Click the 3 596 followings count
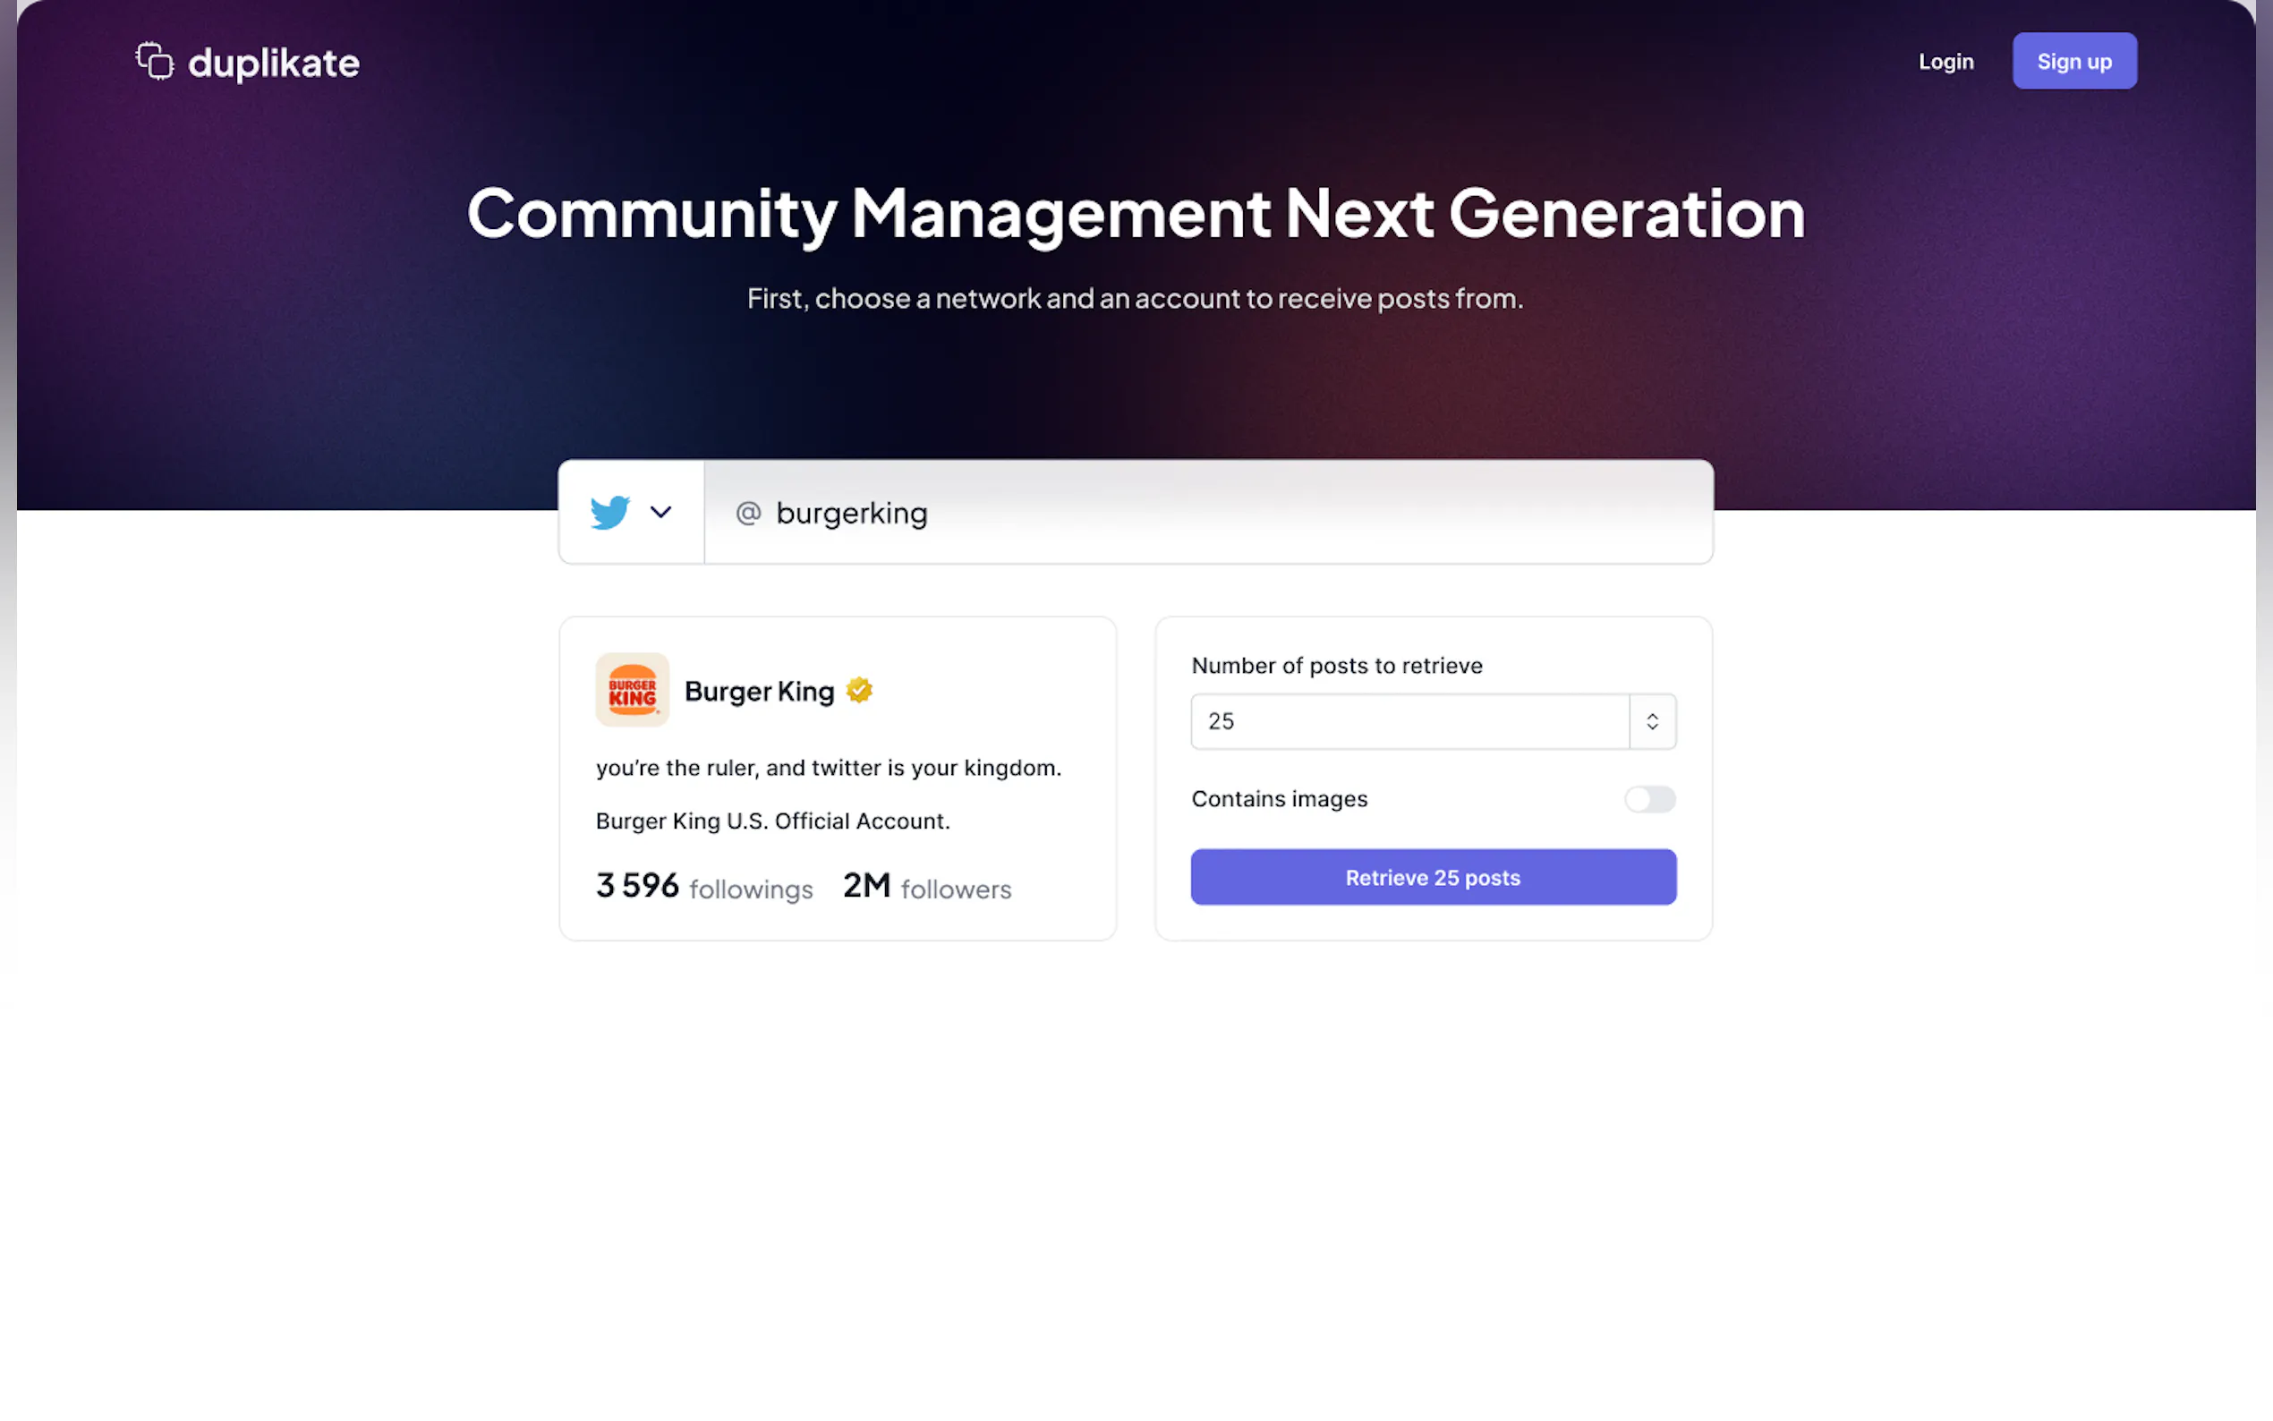 [703, 886]
